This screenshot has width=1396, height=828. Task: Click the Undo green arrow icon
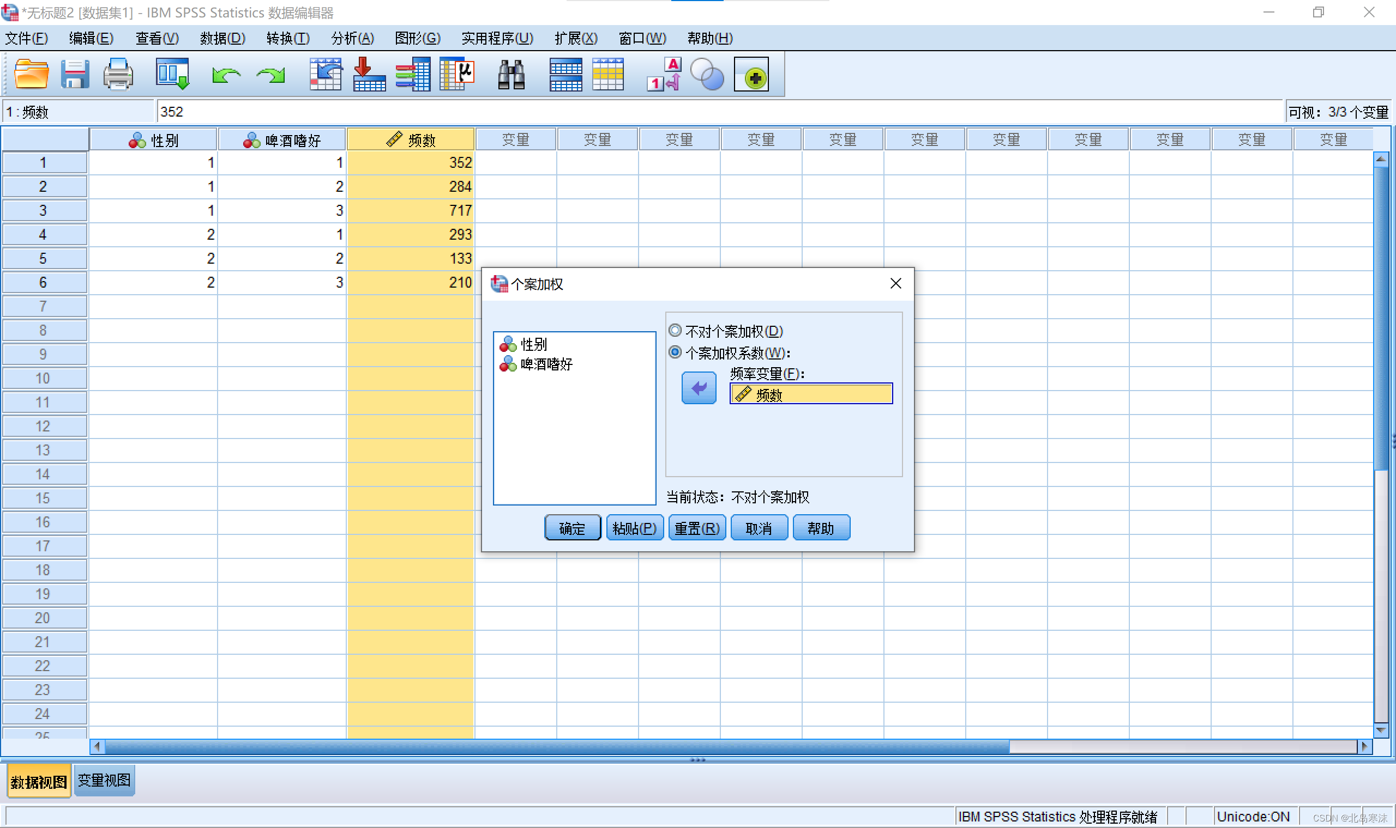click(226, 75)
